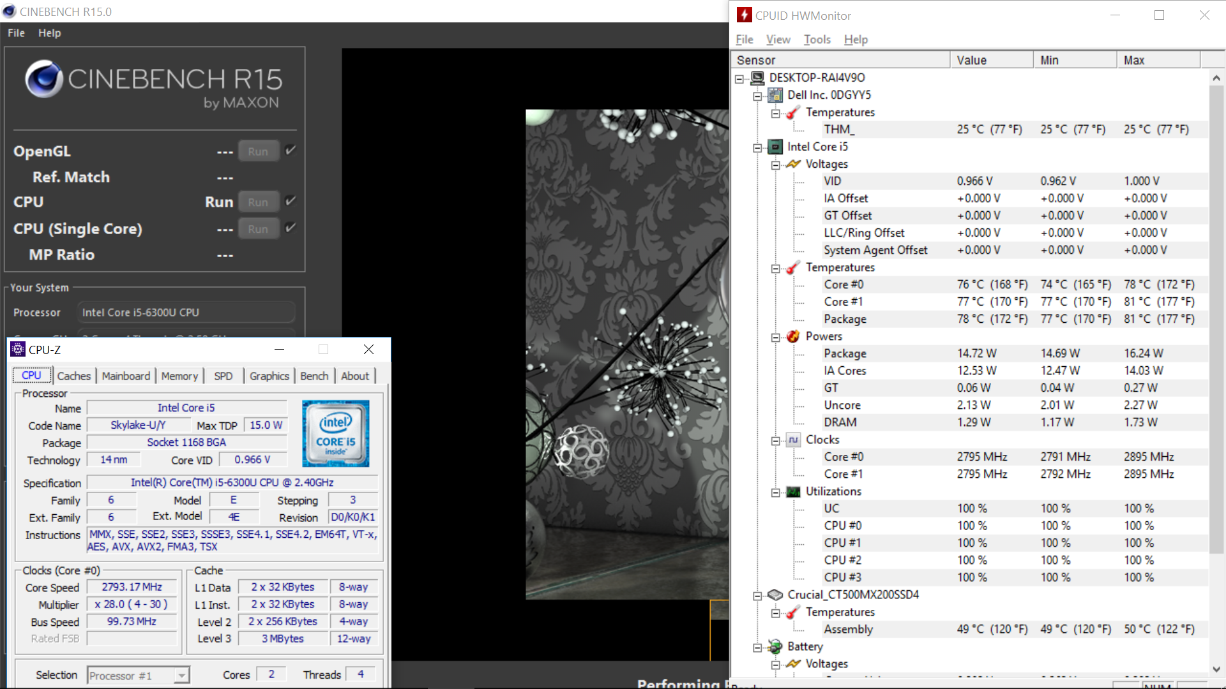Open the Cinebench Help menu
1226x689 pixels.
(49, 33)
